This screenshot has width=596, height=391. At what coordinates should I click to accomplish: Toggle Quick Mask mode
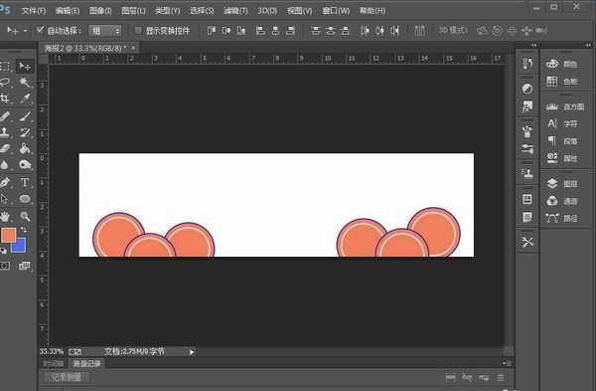[x=5, y=266]
